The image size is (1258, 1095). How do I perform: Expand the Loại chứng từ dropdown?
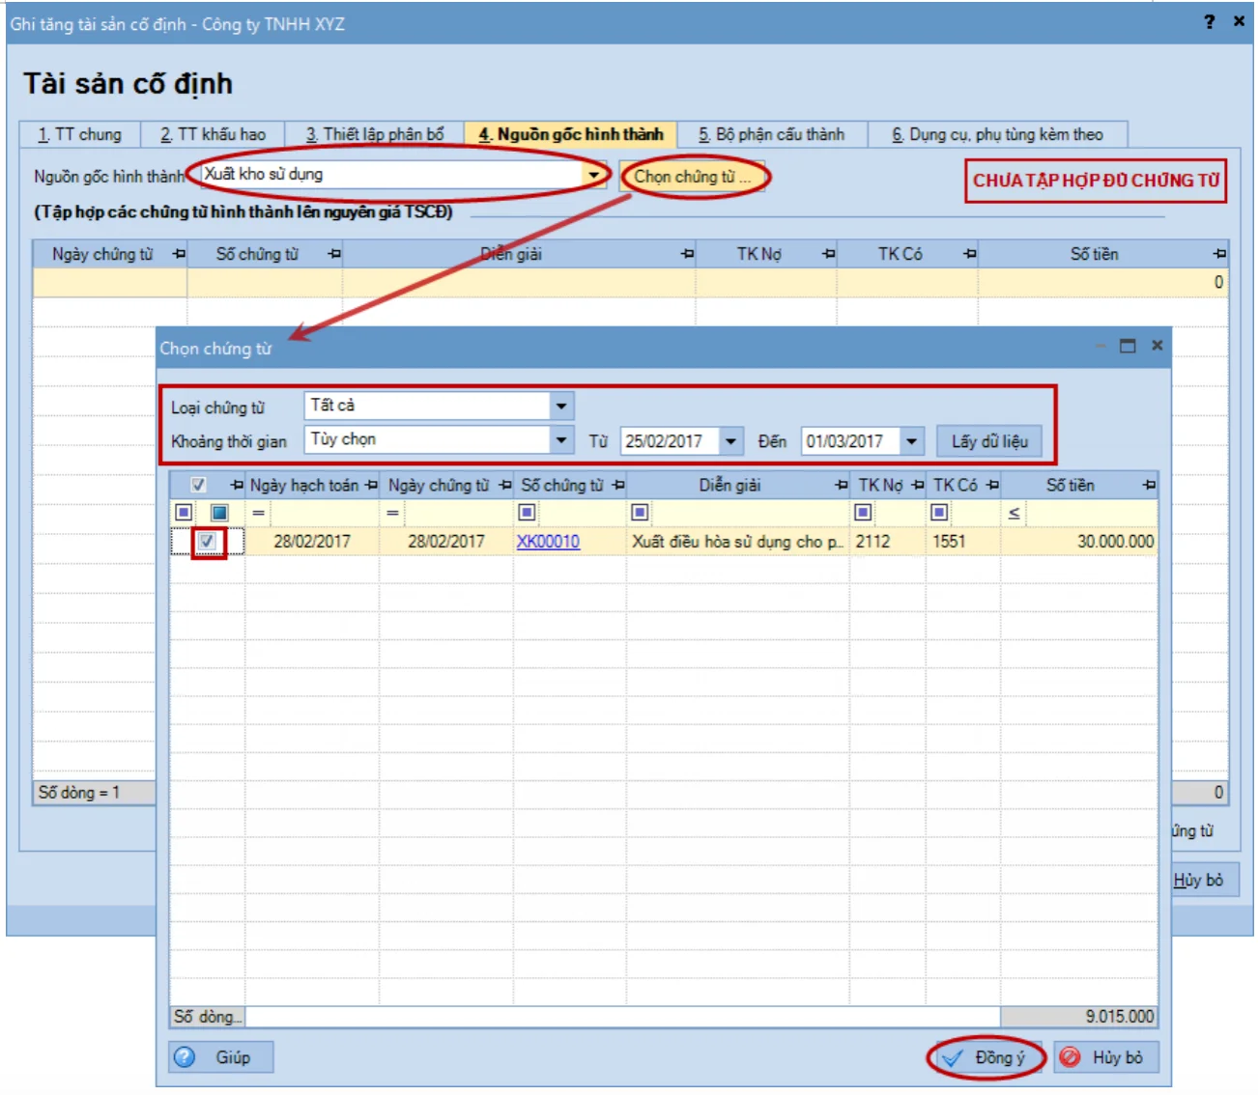point(561,406)
